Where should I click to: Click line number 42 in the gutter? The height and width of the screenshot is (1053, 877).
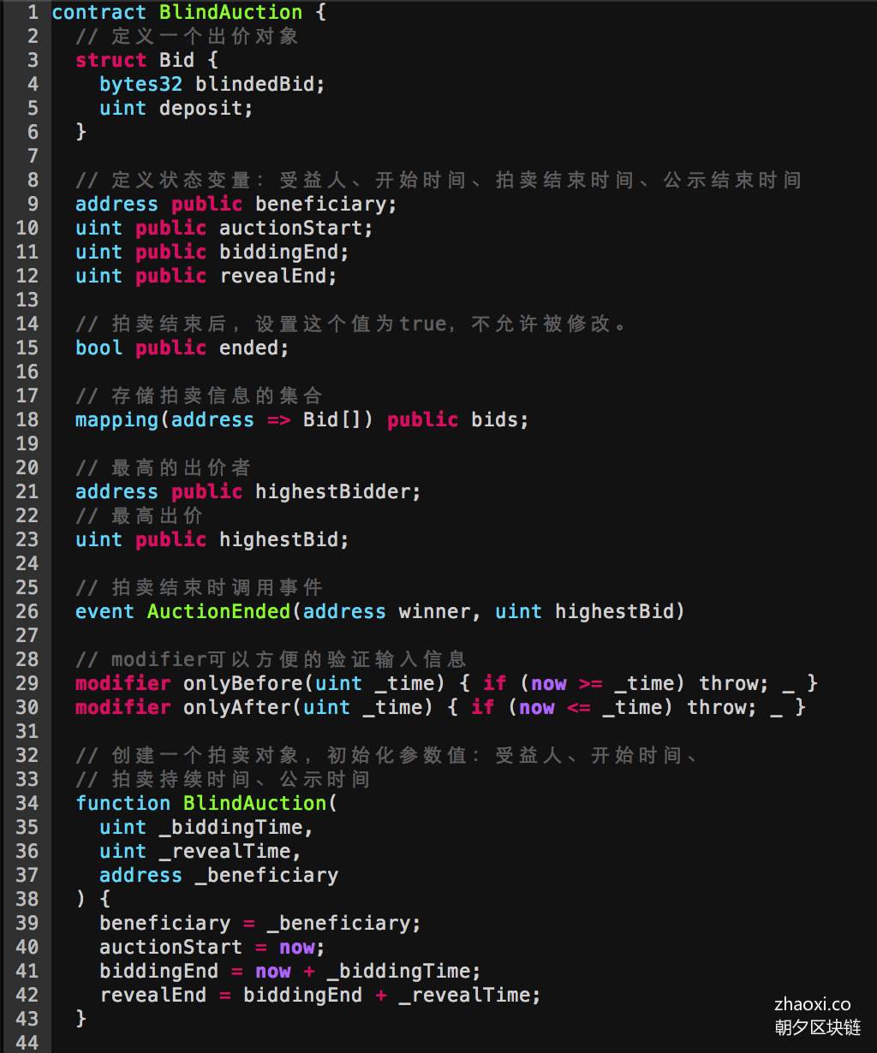27,995
